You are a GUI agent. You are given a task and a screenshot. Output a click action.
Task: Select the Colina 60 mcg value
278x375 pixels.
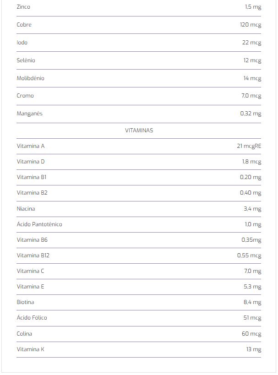coord(251,334)
